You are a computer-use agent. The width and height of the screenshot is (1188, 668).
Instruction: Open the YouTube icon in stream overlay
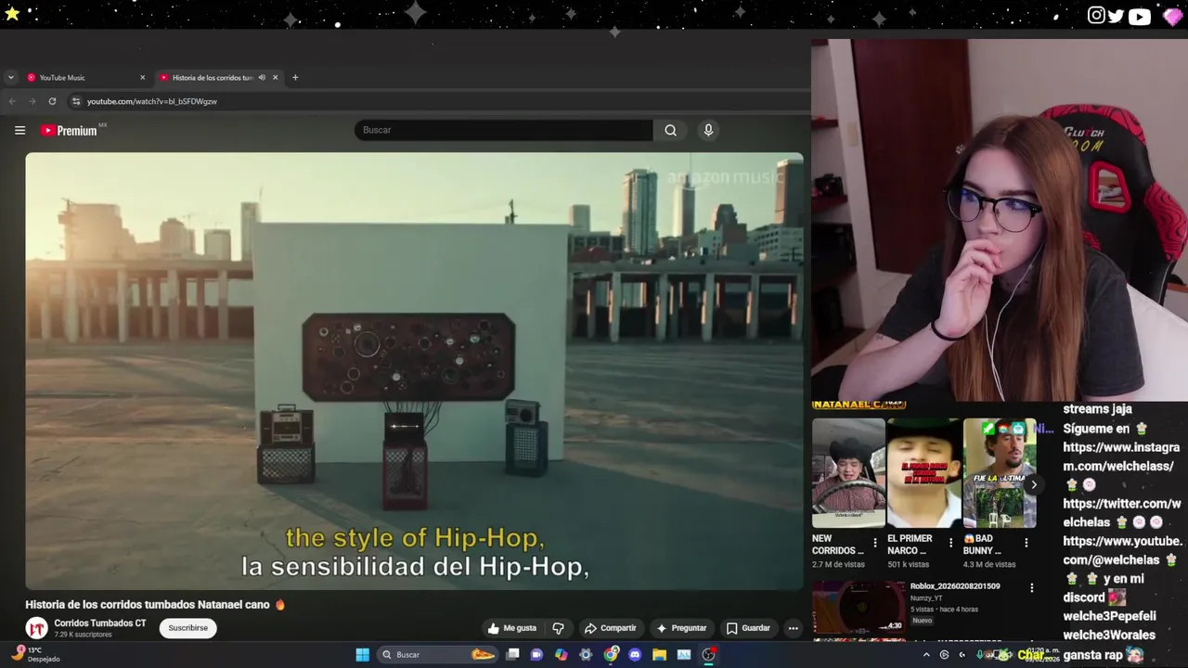pyautogui.click(x=1140, y=16)
